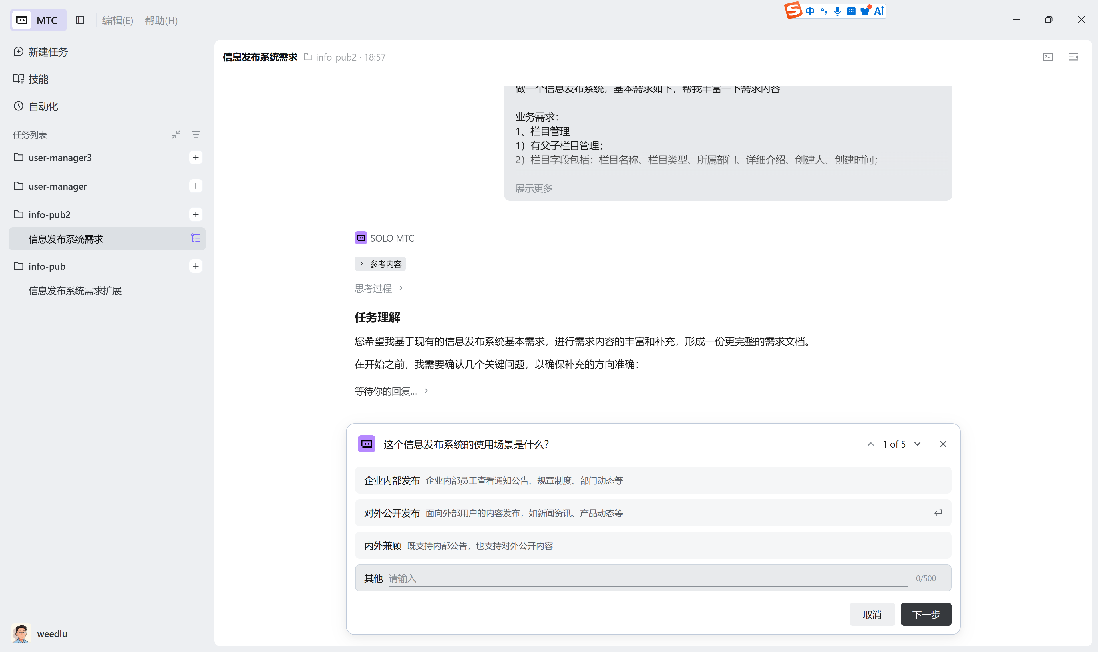Viewport: 1098px width, 652px height.
Task: Click the Sogou microphone voice icon
Action: click(x=838, y=11)
